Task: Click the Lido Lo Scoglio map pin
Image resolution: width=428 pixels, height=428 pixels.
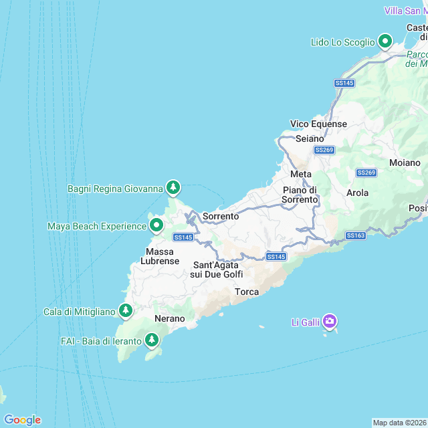Action: [385, 41]
